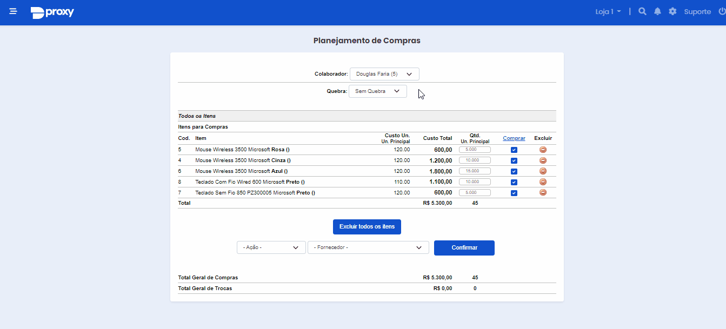The height and width of the screenshot is (329, 726).
Task: Delete the Teclado Com Fio row icon
Action: (x=543, y=182)
